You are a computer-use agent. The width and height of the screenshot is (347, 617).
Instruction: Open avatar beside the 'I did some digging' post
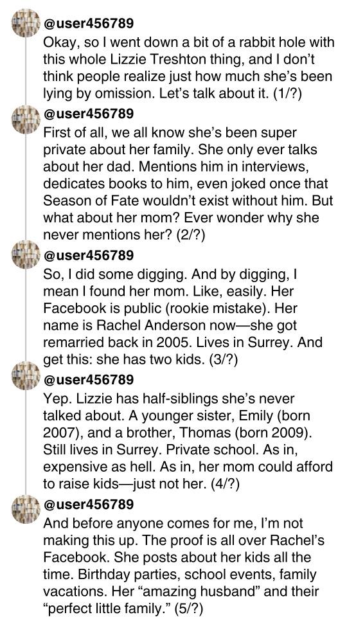(26, 255)
